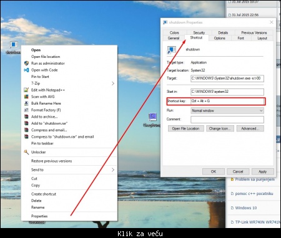Click the Open with Code VS Code icon
Image resolution: width=281 pixels, height=238 pixels.
click(x=26, y=70)
